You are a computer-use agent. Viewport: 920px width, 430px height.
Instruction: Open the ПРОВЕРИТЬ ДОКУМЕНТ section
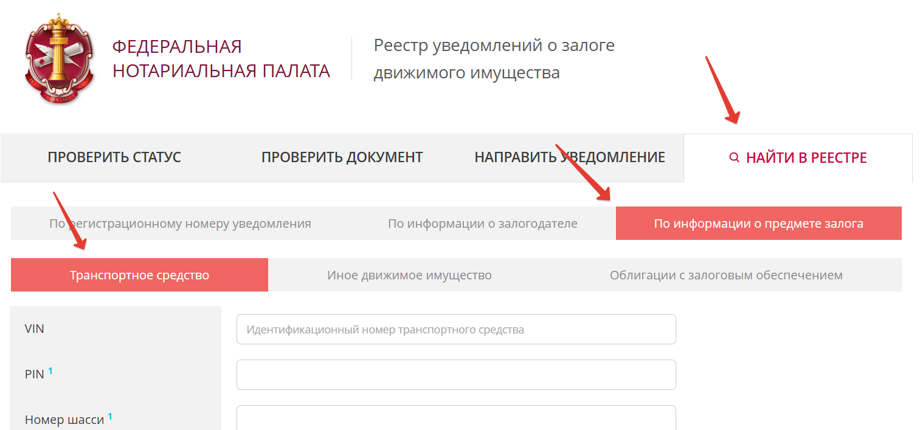pos(342,157)
